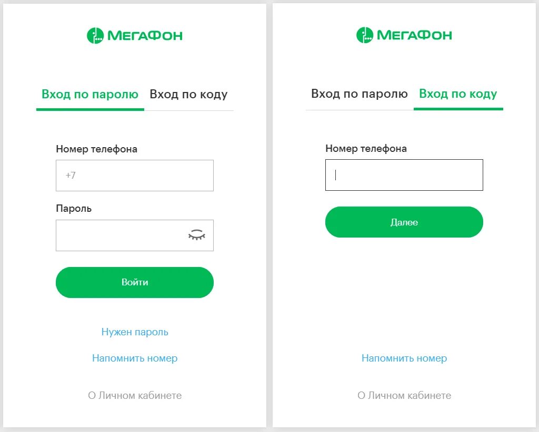This screenshot has width=539, height=432.
Task: Focus the phone number field with +7 placeholder
Action: [135, 176]
